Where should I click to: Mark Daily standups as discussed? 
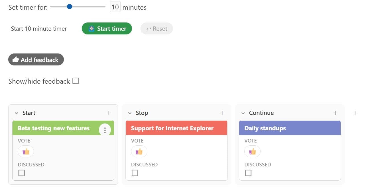click(248, 173)
